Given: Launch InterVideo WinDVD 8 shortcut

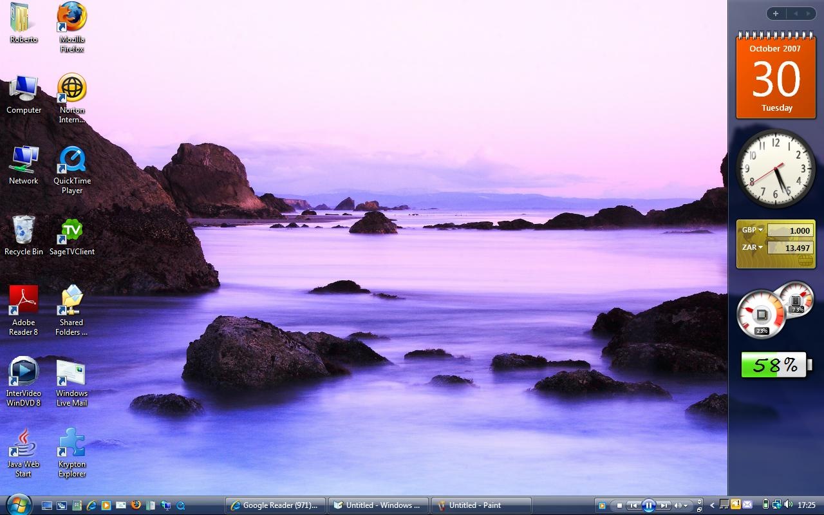Looking at the screenshot, I should click(x=24, y=373).
